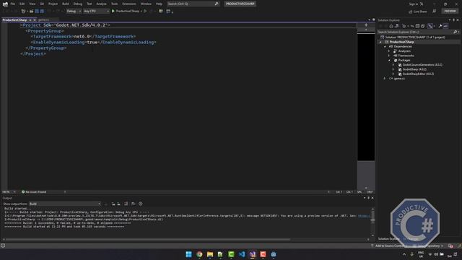The width and height of the screenshot is (462, 260).
Task: Open the File menu
Action: click(x=13, y=4)
